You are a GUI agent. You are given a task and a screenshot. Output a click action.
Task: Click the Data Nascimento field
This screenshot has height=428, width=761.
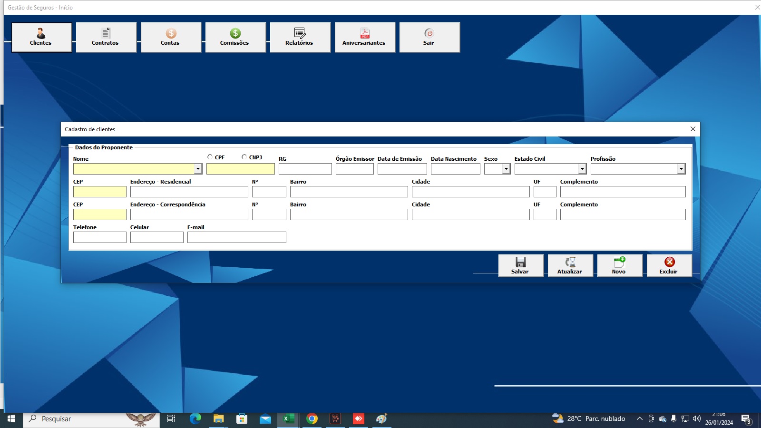tap(456, 169)
